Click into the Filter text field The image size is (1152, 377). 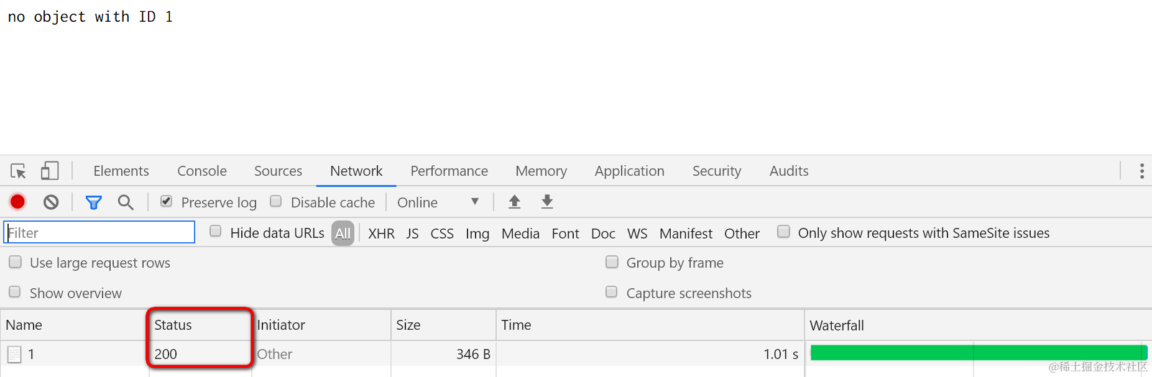99,233
